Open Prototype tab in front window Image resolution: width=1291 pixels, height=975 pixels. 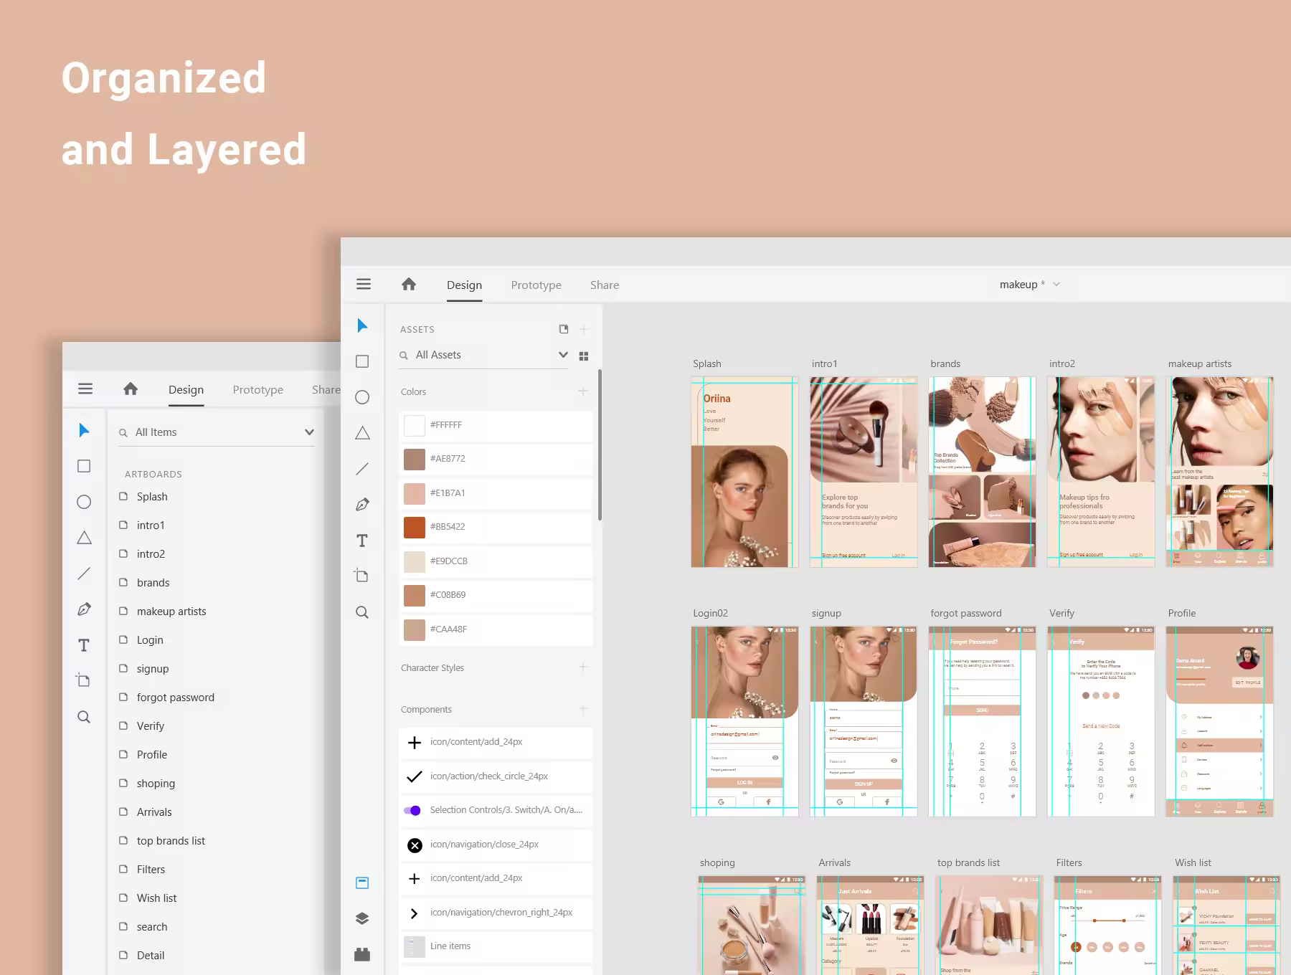click(536, 285)
